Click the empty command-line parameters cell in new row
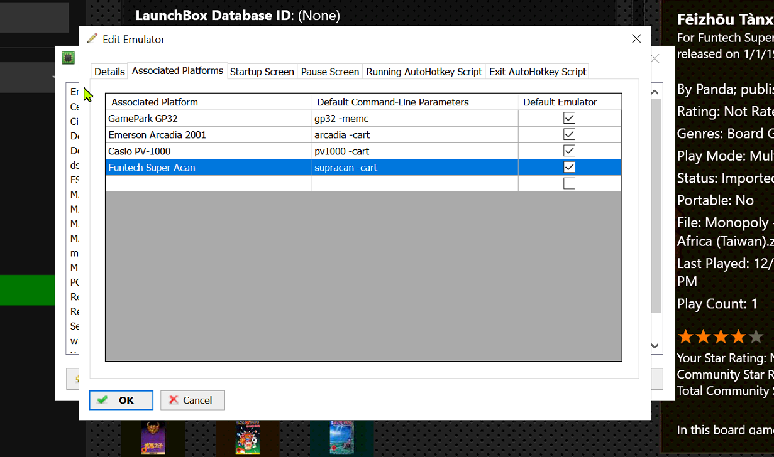This screenshot has width=774, height=457. click(x=415, y=183)
